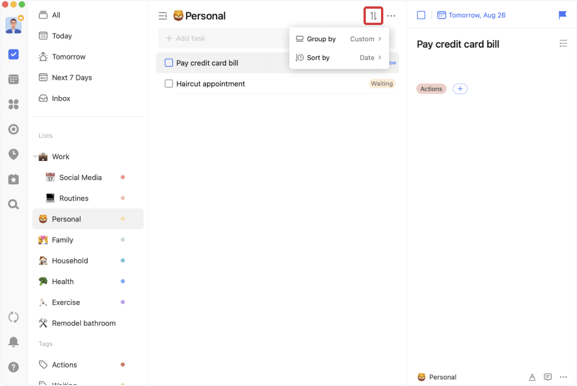Check off Pay credit card bill task

pyautogui.click(x=169, y=63)
